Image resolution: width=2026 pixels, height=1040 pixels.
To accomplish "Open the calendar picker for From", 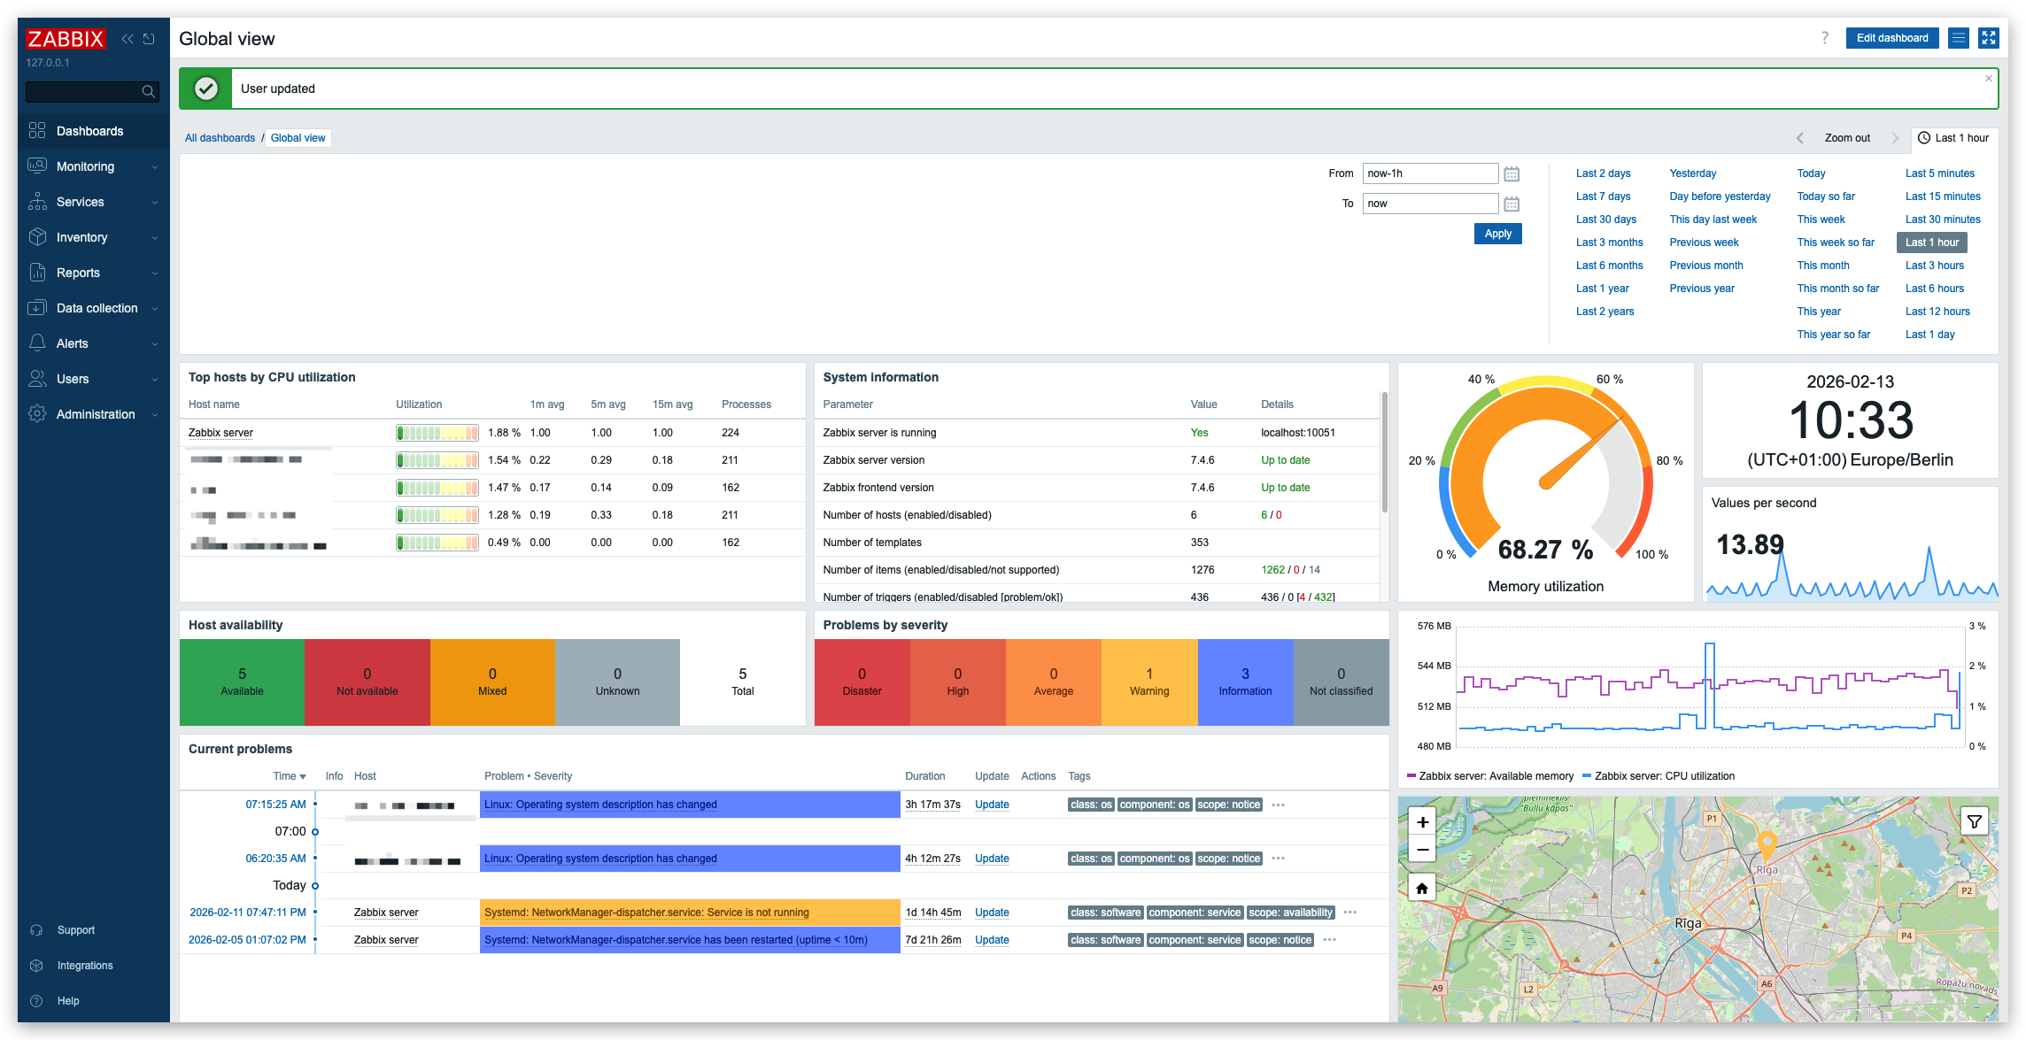I will 1512,174.
